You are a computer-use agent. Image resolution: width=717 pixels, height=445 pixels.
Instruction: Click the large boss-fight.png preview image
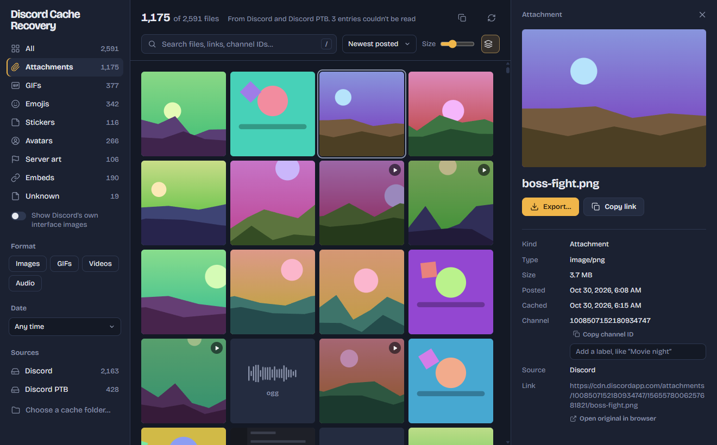pos(614,98)
